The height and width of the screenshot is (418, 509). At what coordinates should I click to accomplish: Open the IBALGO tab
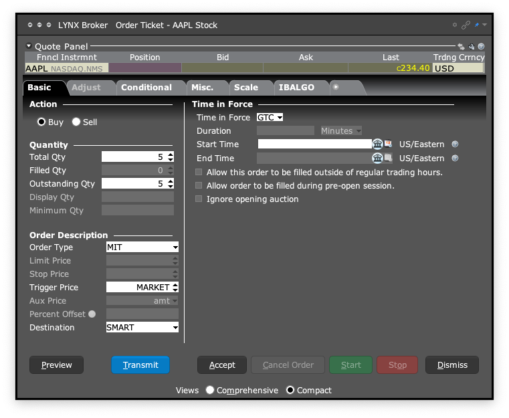click(296, 88)
